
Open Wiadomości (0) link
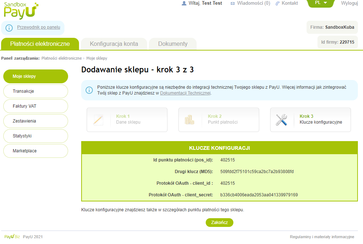[253, 3]
